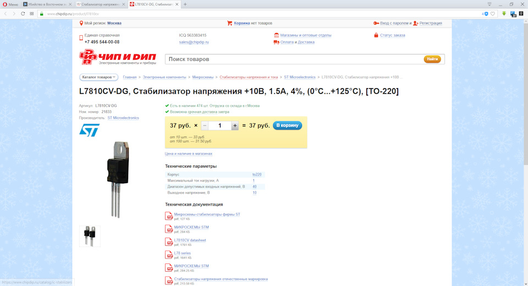This screenshot has width=528, height=286.
Task: Decrease quantity with minus button
Action: click(x=205, y=125)
